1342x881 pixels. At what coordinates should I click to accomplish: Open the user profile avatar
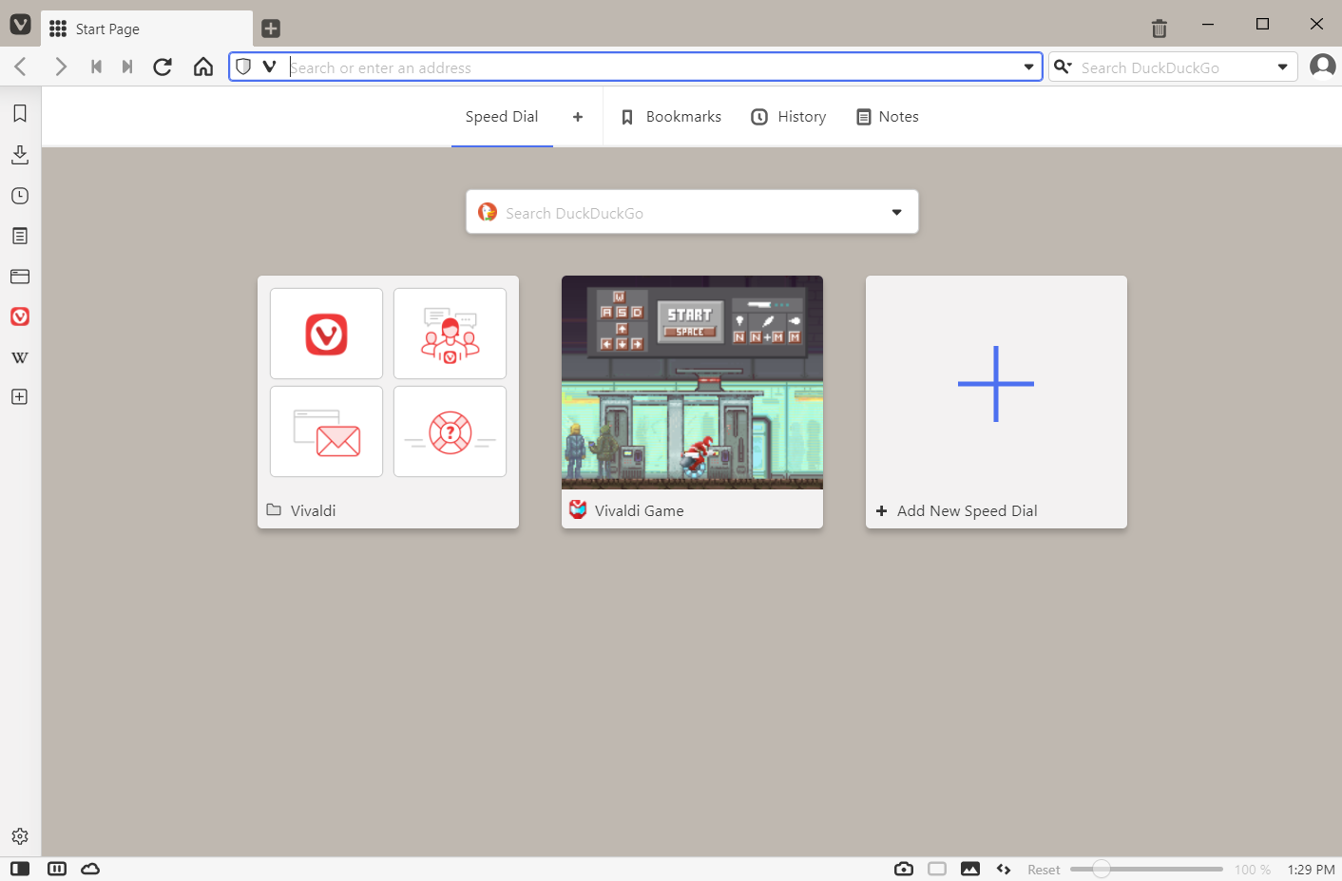(1322, 66)
